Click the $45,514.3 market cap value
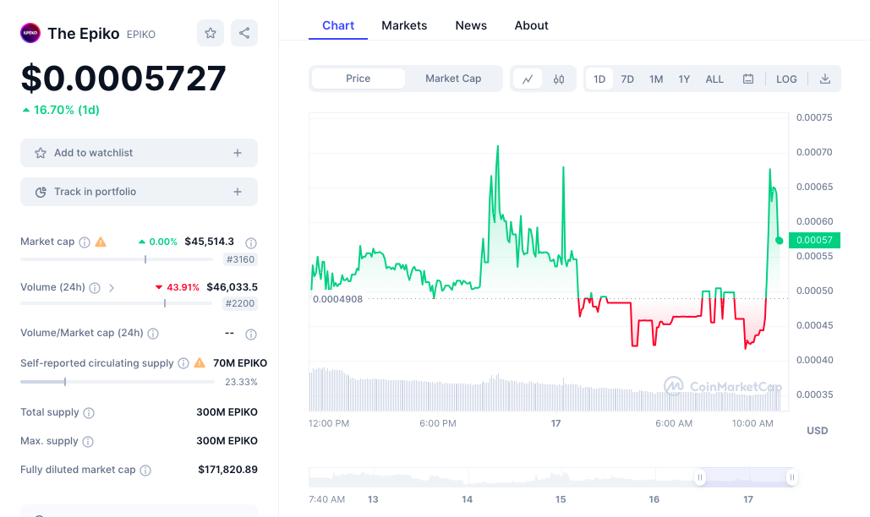Image resolution: width=870 pixels, height=517 pixels. coord(209,242)
